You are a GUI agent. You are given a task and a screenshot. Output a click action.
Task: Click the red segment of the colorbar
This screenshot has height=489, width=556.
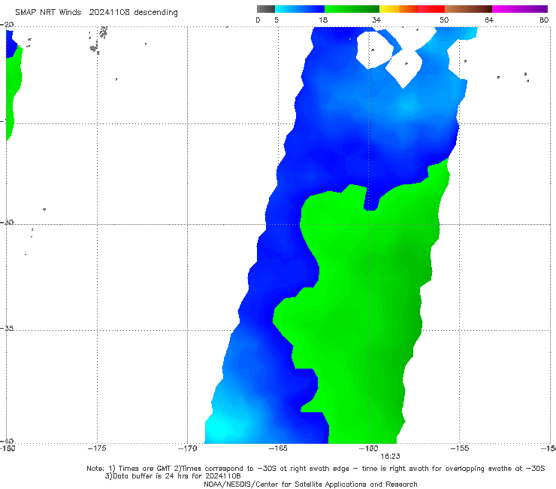431,9
